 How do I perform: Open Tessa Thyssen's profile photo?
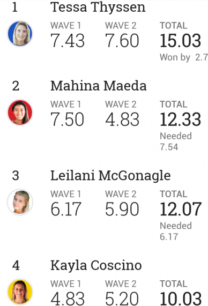click(20, 34)
